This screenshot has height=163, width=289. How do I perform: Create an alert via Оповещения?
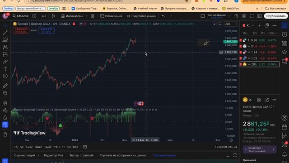[111, 16]
